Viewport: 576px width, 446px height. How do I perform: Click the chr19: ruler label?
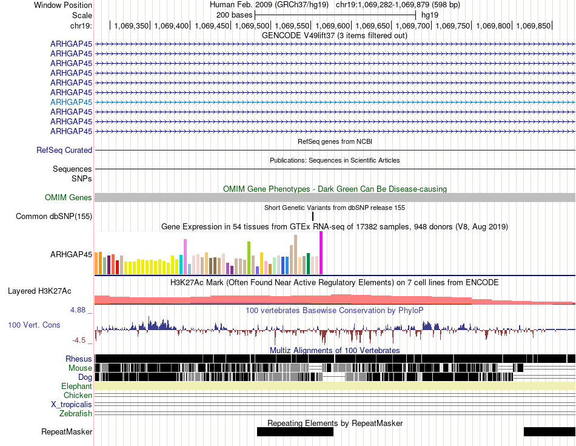pos(81,25)
